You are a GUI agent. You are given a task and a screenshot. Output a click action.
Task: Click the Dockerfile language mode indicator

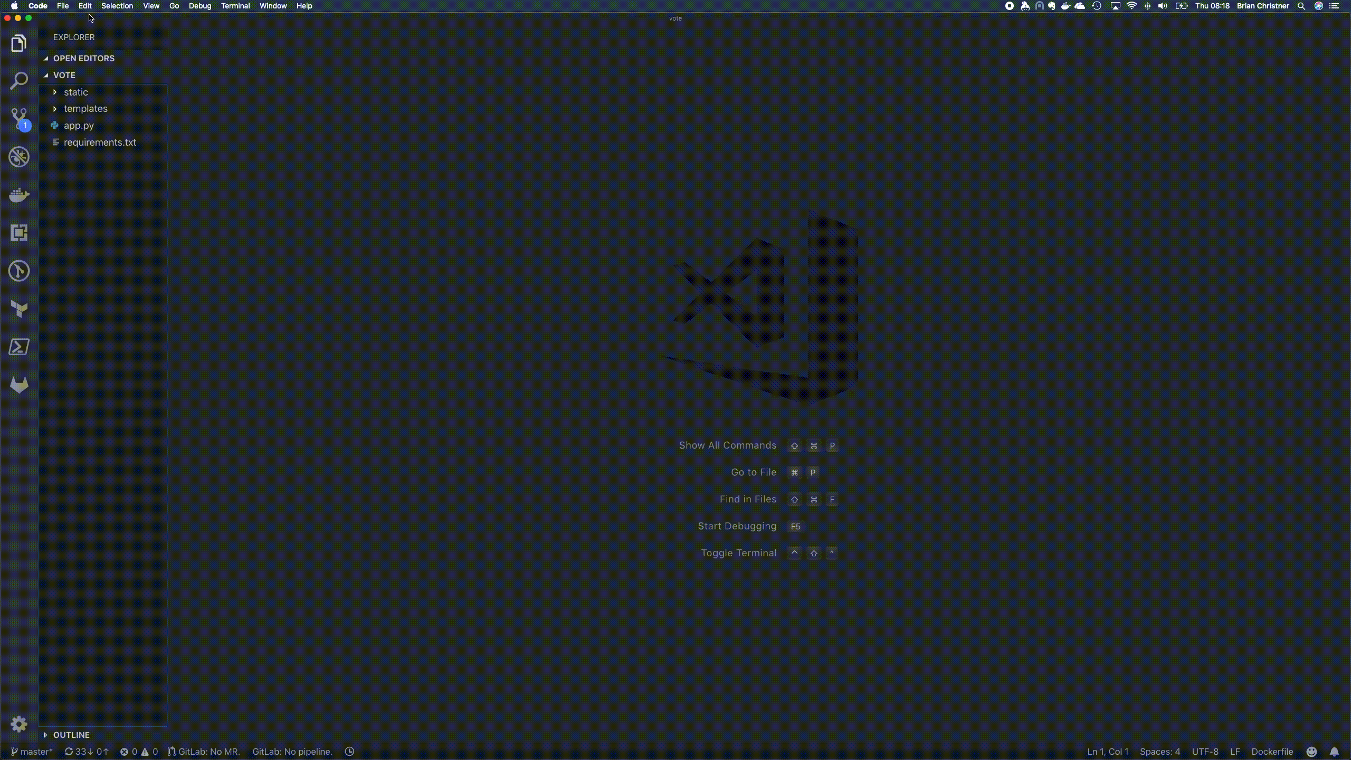click(x=1272, y=752)
